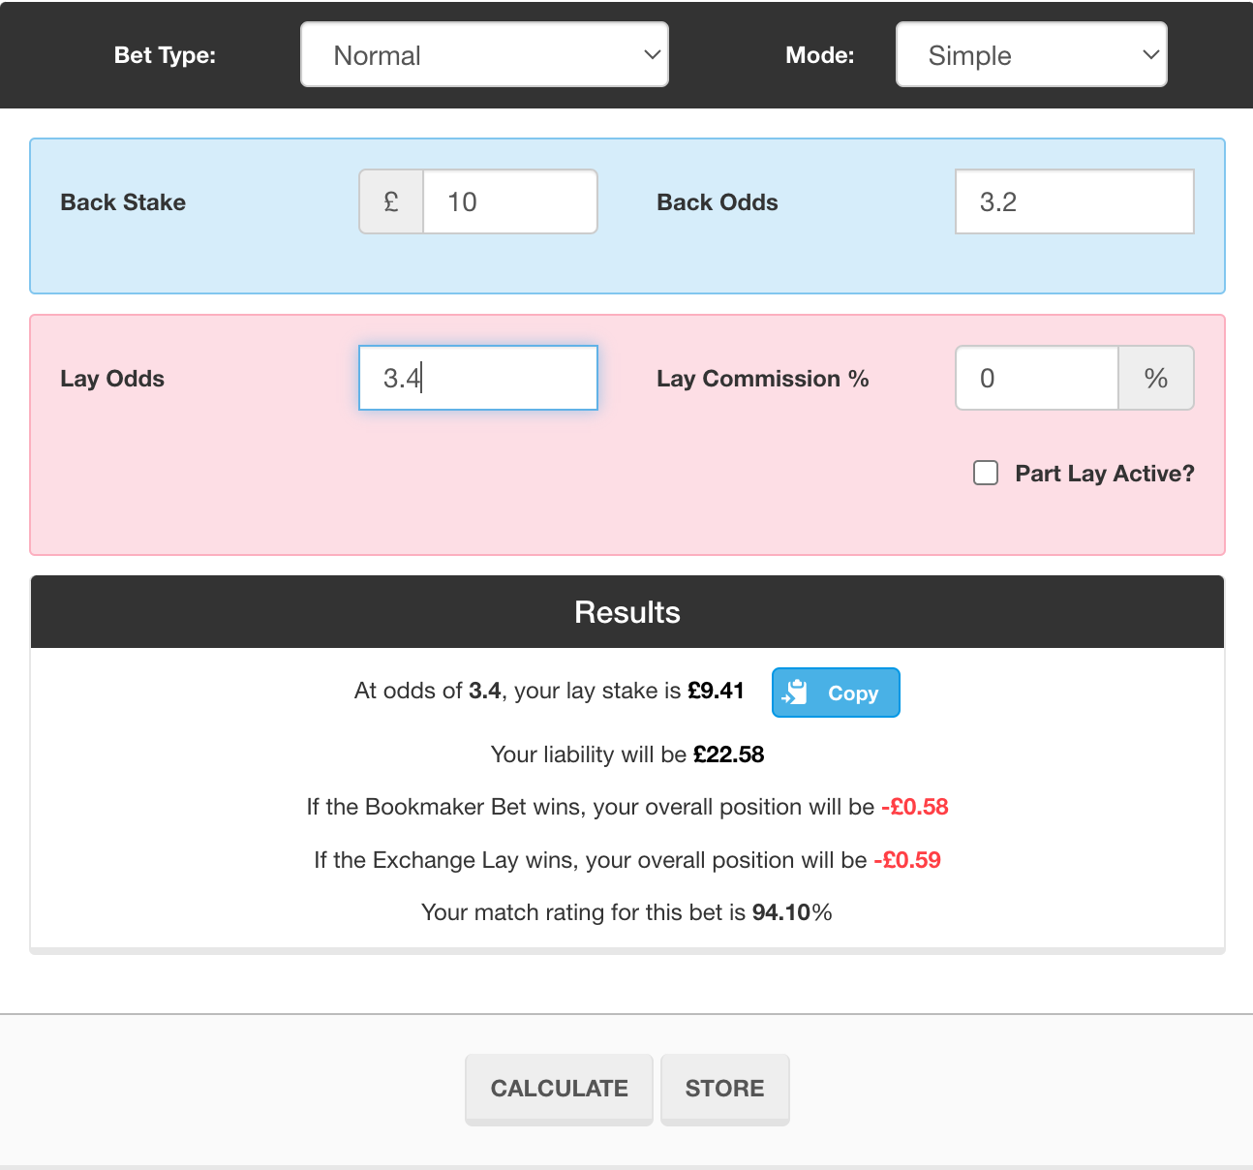Click the Back Odds input field
This screenshot has height=1170, width=1253.
tap(1075, 201)
